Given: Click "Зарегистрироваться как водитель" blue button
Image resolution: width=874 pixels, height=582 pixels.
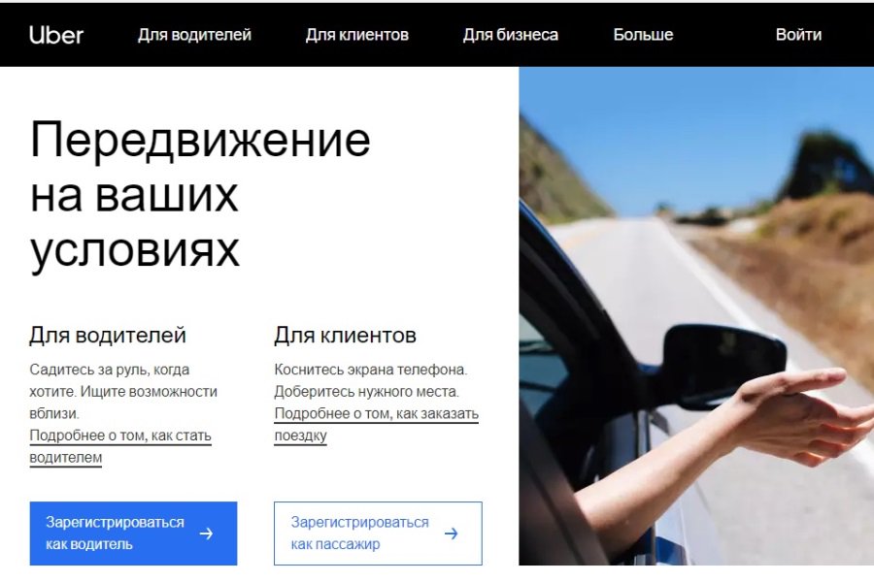Looking at the screenshot, I should 133,533.
